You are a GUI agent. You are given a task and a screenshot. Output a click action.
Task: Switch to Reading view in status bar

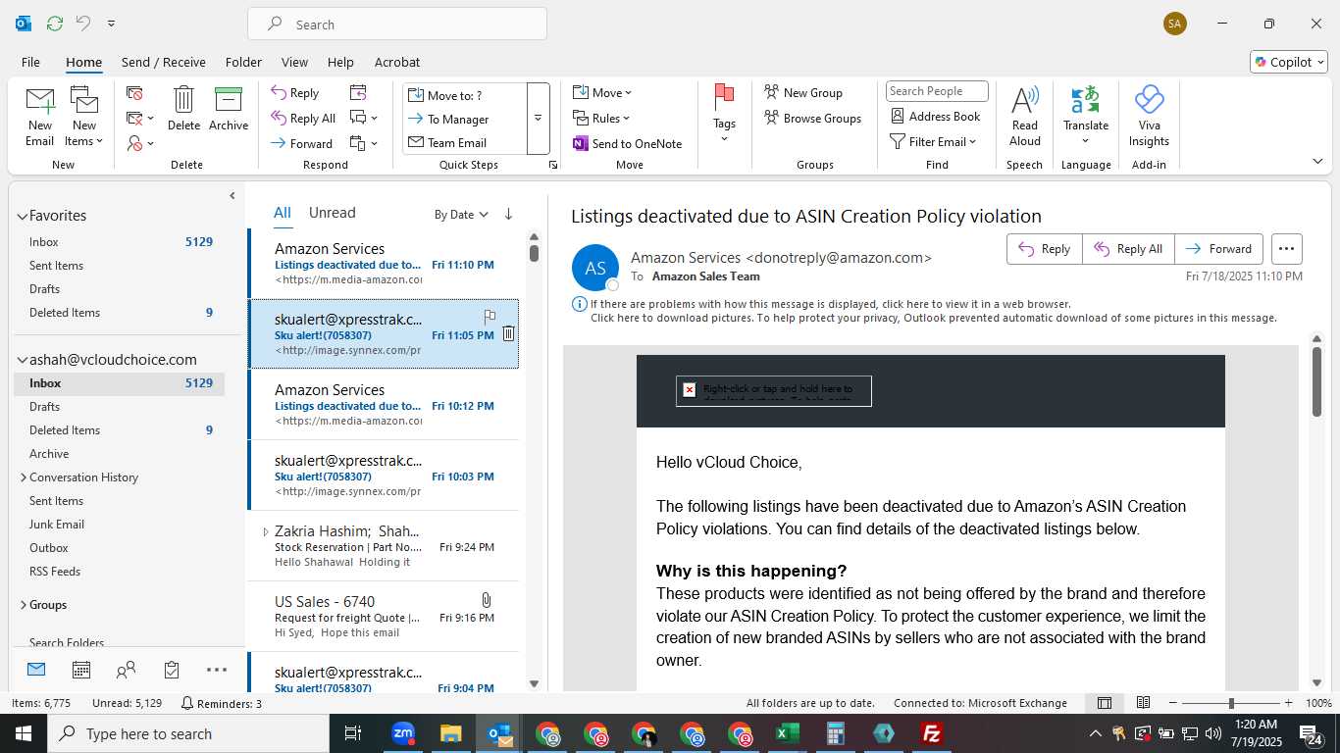tap(1143, 703)
